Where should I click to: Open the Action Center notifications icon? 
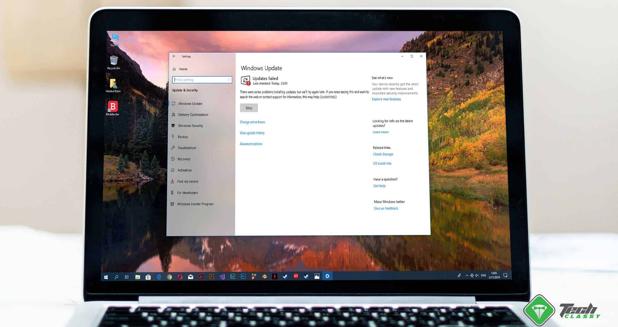[x=505, y=276]
